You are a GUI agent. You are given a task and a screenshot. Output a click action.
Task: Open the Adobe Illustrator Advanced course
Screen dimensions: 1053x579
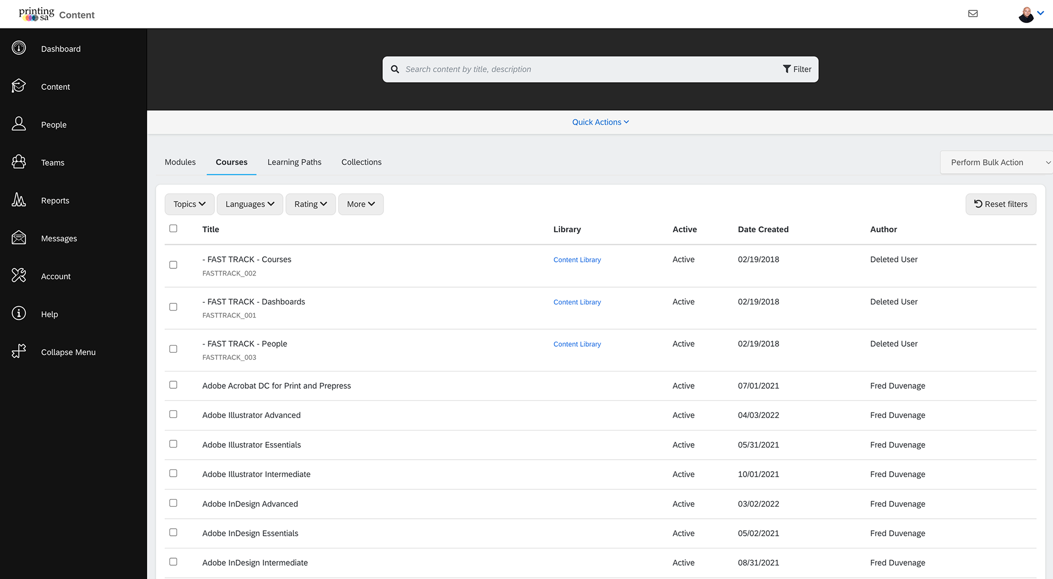(x=251, y=415)
